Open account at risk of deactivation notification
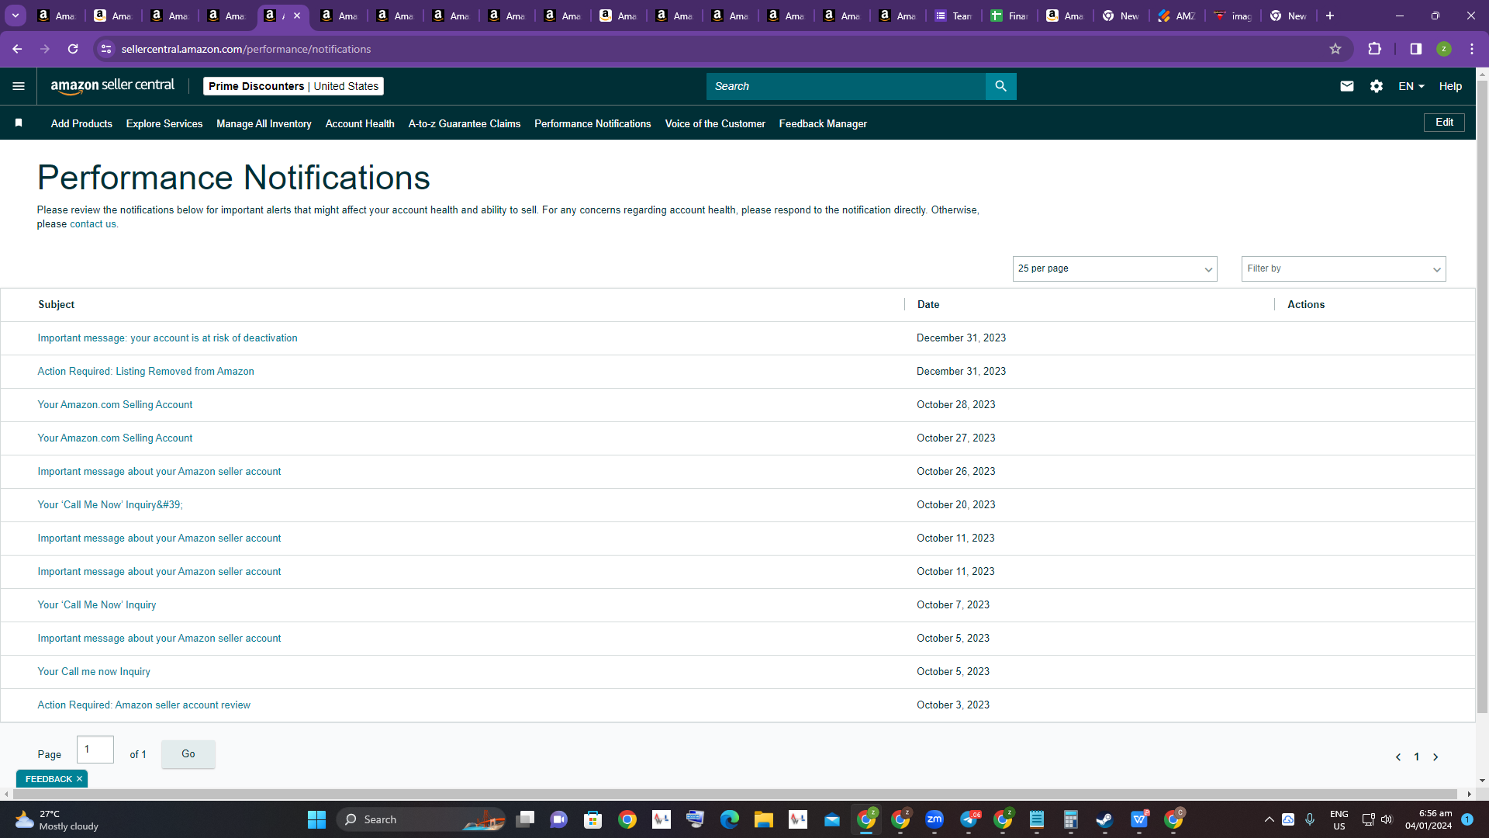The width and height of the screenshot is (1489, 838). pos(168,338)
